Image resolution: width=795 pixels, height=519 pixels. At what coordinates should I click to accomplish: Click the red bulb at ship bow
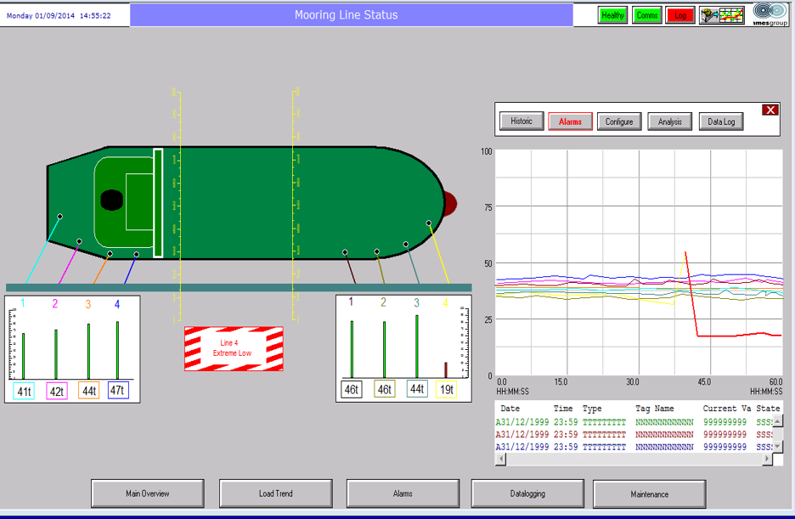[450, 204]
